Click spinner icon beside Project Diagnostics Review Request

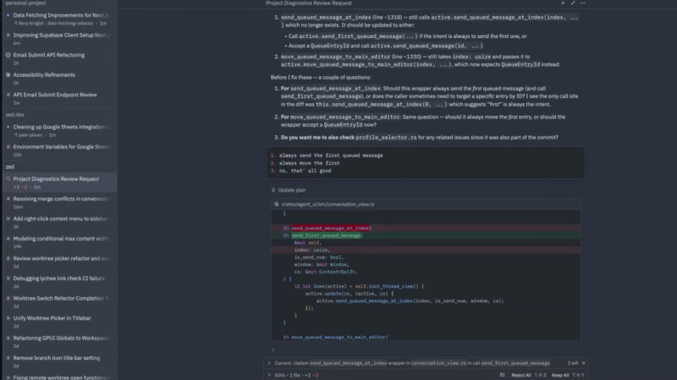pyautogui.click(x=8, y=179)
